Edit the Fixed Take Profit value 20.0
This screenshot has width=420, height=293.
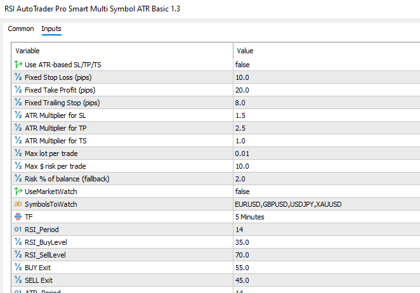(242, 90)
